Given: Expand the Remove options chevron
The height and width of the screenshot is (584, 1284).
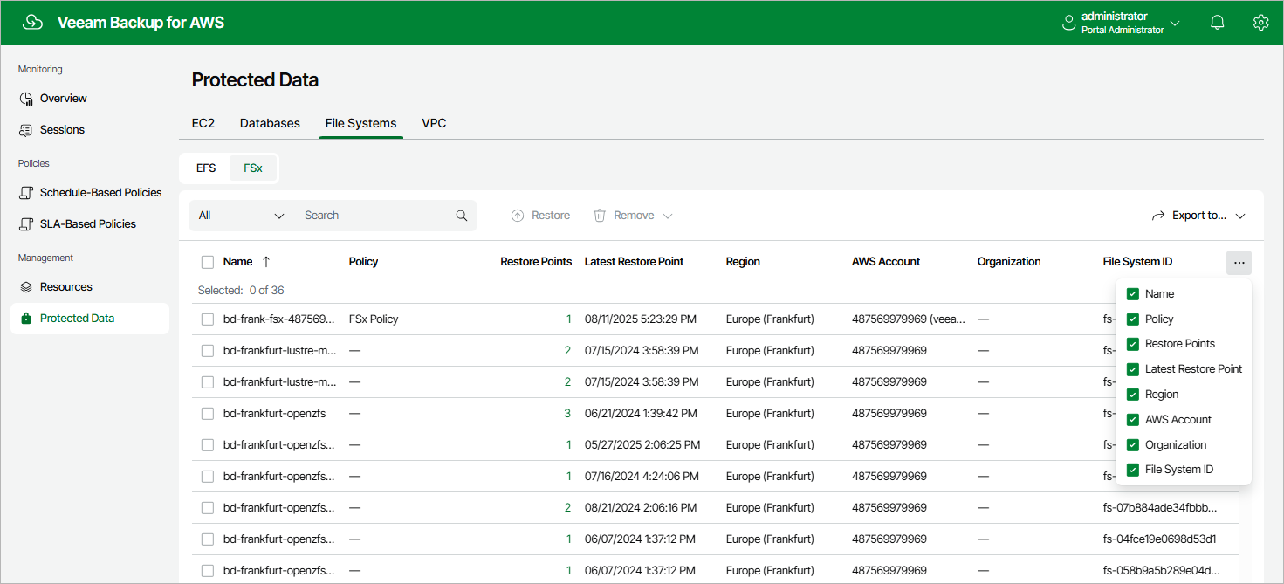Looking at the screenshot, I should point(668,216).
